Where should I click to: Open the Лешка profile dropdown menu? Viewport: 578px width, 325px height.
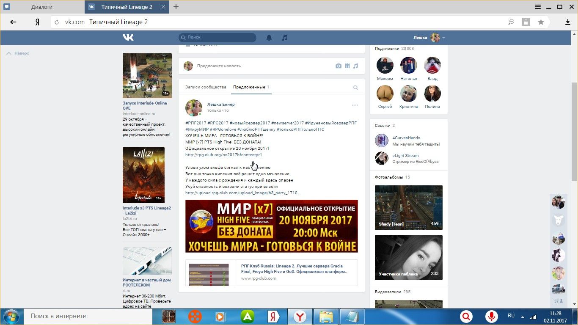point(429,38)
